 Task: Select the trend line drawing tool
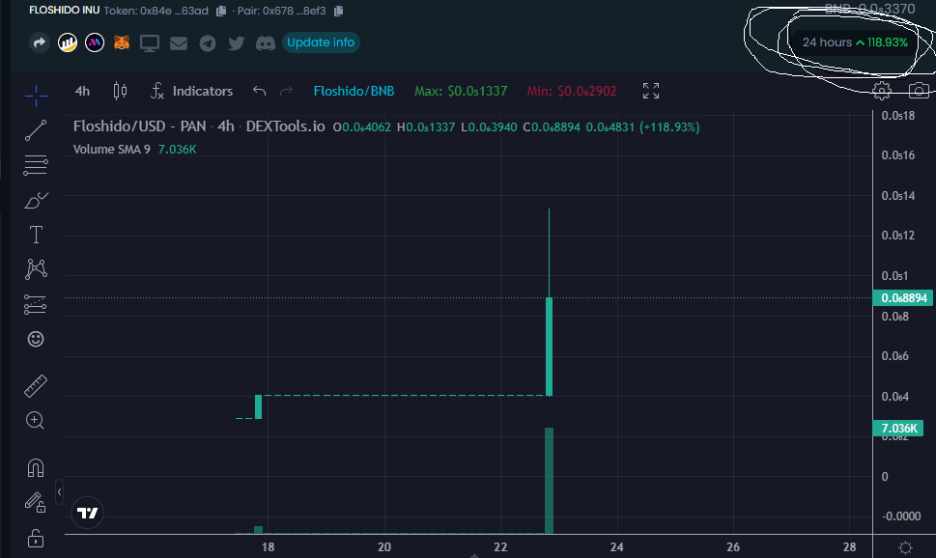(36, 130)
